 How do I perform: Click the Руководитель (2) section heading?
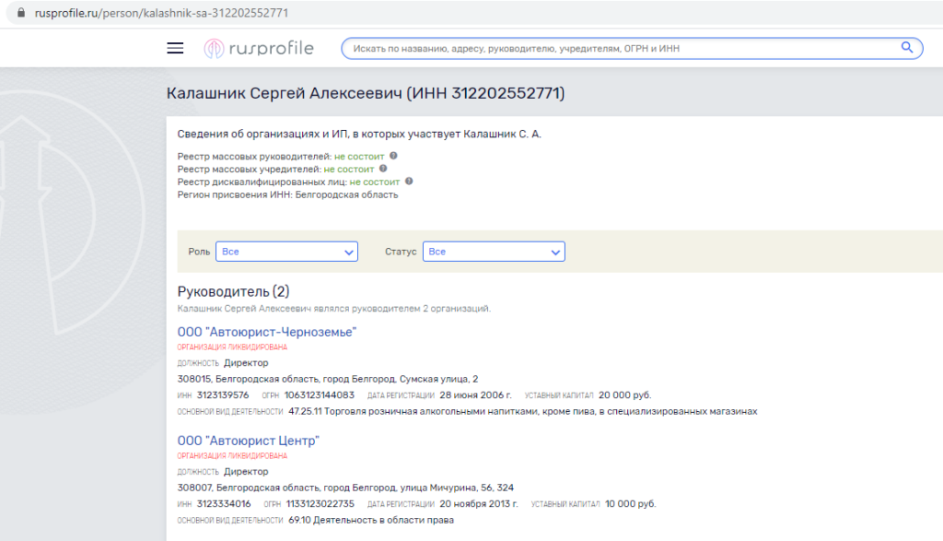233,291
